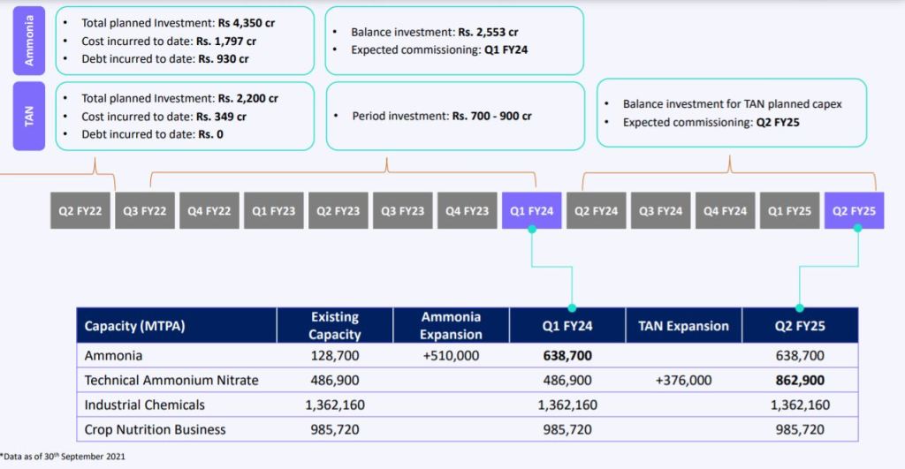
Task: Select the TAN Expansion column header
Action: [x=683, y=326]
